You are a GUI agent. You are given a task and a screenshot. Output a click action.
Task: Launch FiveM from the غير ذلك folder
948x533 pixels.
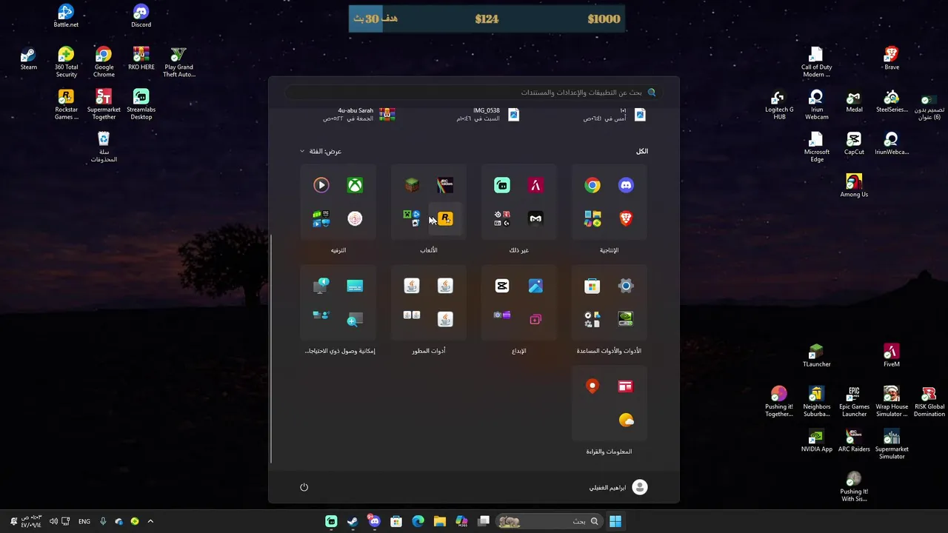pos(535,185)
